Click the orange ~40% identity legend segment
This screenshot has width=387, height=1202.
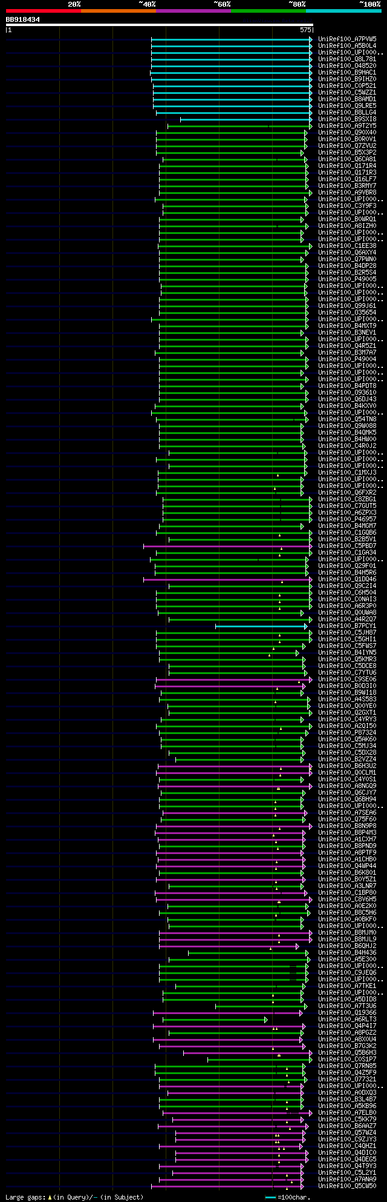(119, 11)
